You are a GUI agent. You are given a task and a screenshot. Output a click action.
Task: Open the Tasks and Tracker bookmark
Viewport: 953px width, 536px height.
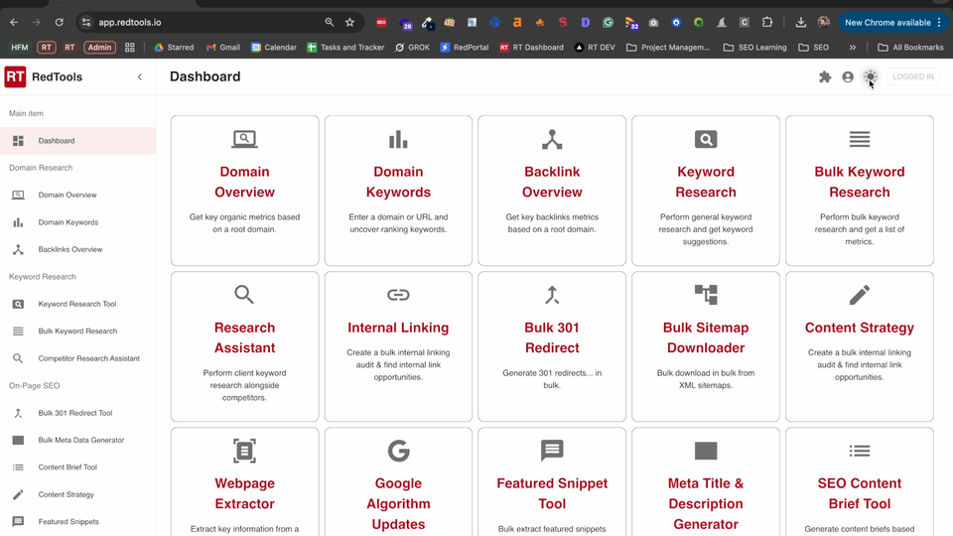345,47
